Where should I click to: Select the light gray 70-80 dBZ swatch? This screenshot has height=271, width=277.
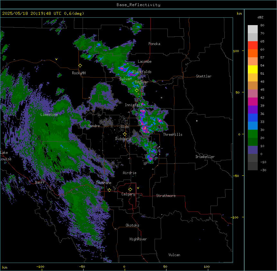(x=253, y=29)
